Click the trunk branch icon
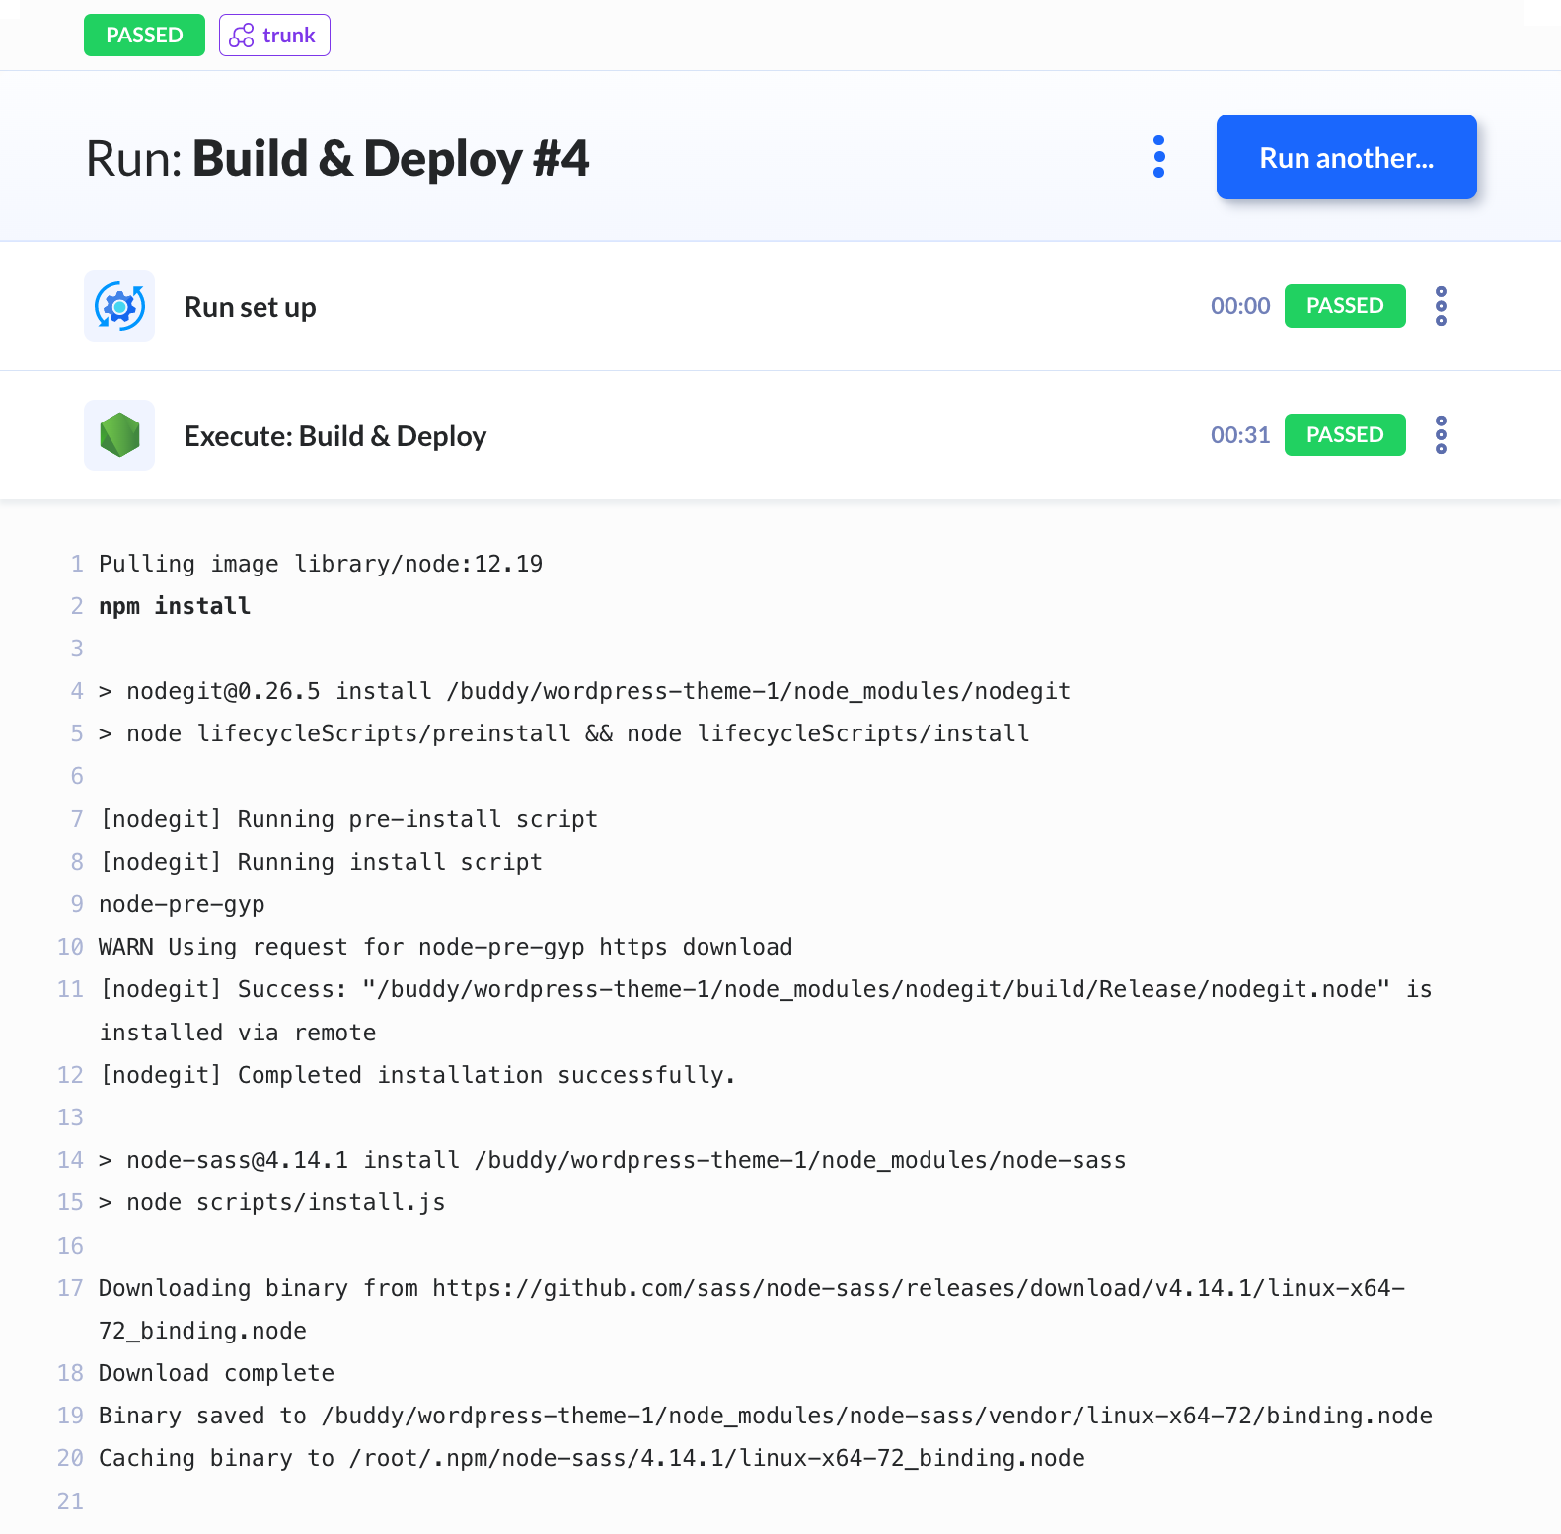This screenshot has width=1561, height=1534. point(242,36)
